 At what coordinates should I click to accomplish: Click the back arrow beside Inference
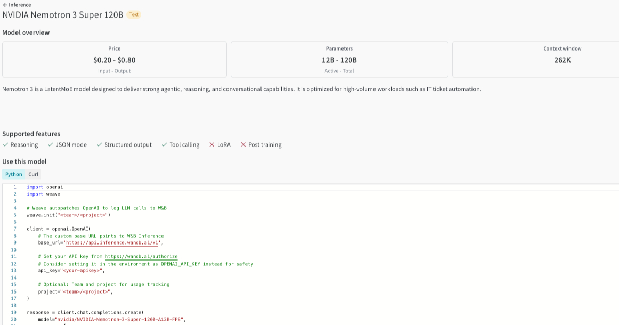[5, 5]
